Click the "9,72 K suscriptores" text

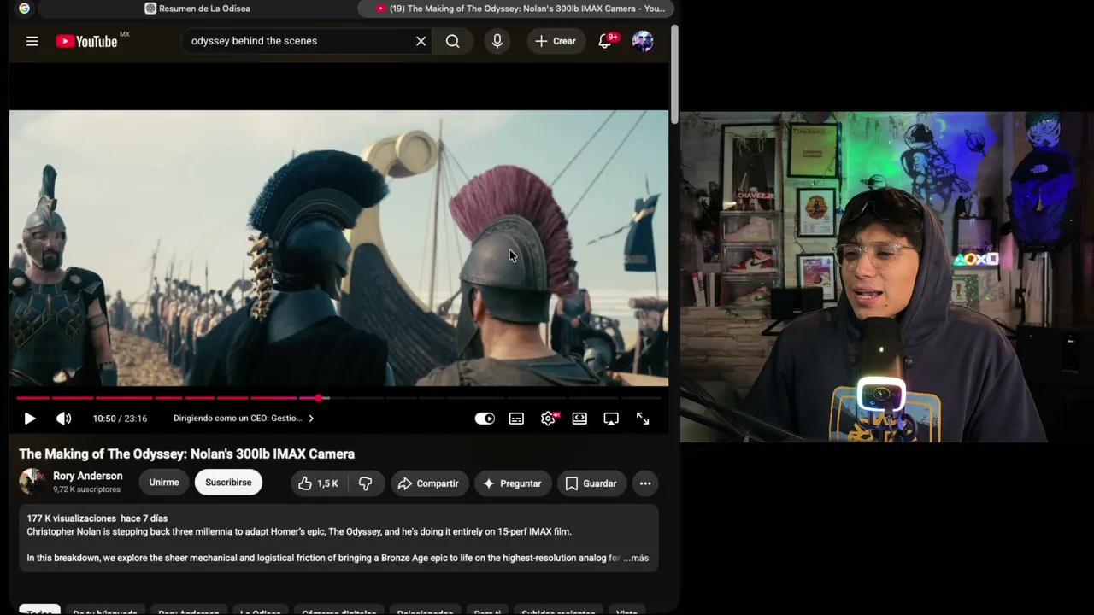pyautogui.click(x=86, y=489)
